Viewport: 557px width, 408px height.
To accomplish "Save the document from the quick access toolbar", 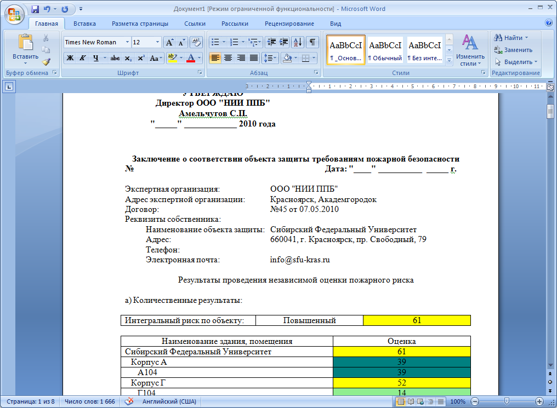I will 35,9.
